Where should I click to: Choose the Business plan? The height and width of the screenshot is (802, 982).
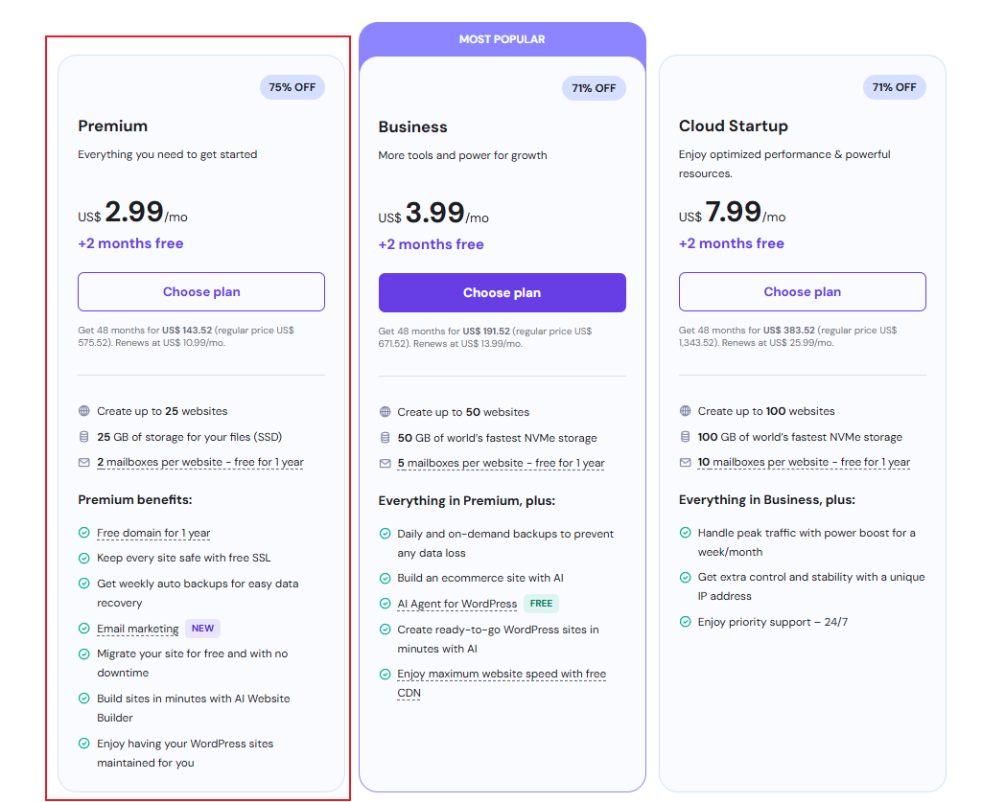(502, 293)
